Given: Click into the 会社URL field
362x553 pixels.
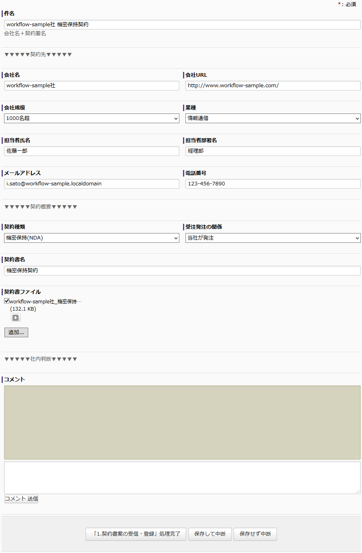Looking at the screenshot, I should pos(273,86).
